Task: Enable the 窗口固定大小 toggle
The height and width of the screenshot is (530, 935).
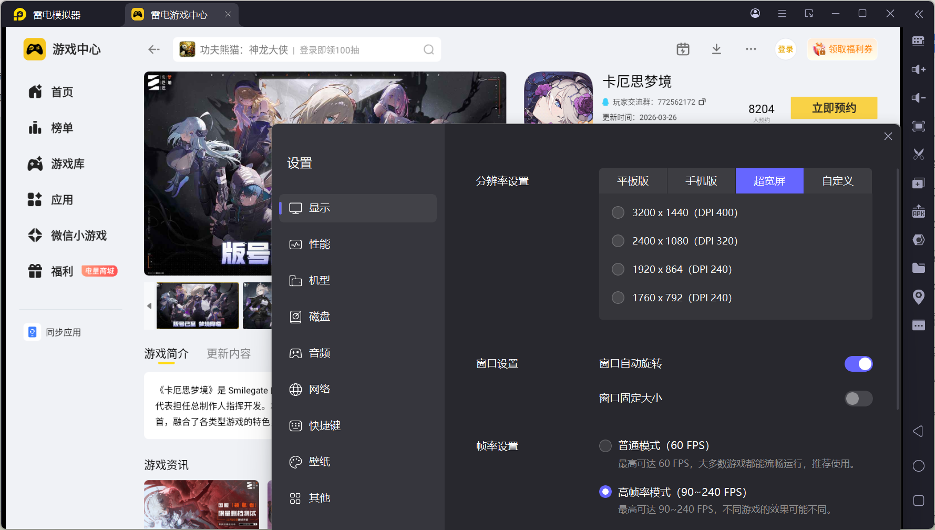Action: coord(858,399)
